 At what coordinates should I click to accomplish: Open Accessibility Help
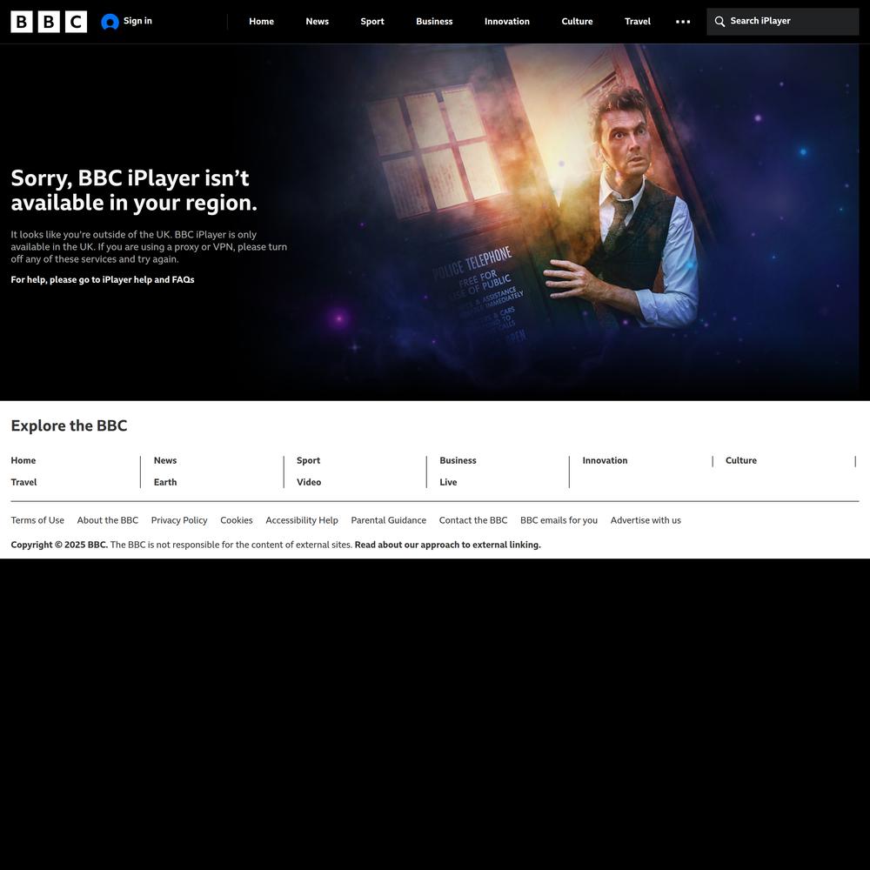click(302, 520)
